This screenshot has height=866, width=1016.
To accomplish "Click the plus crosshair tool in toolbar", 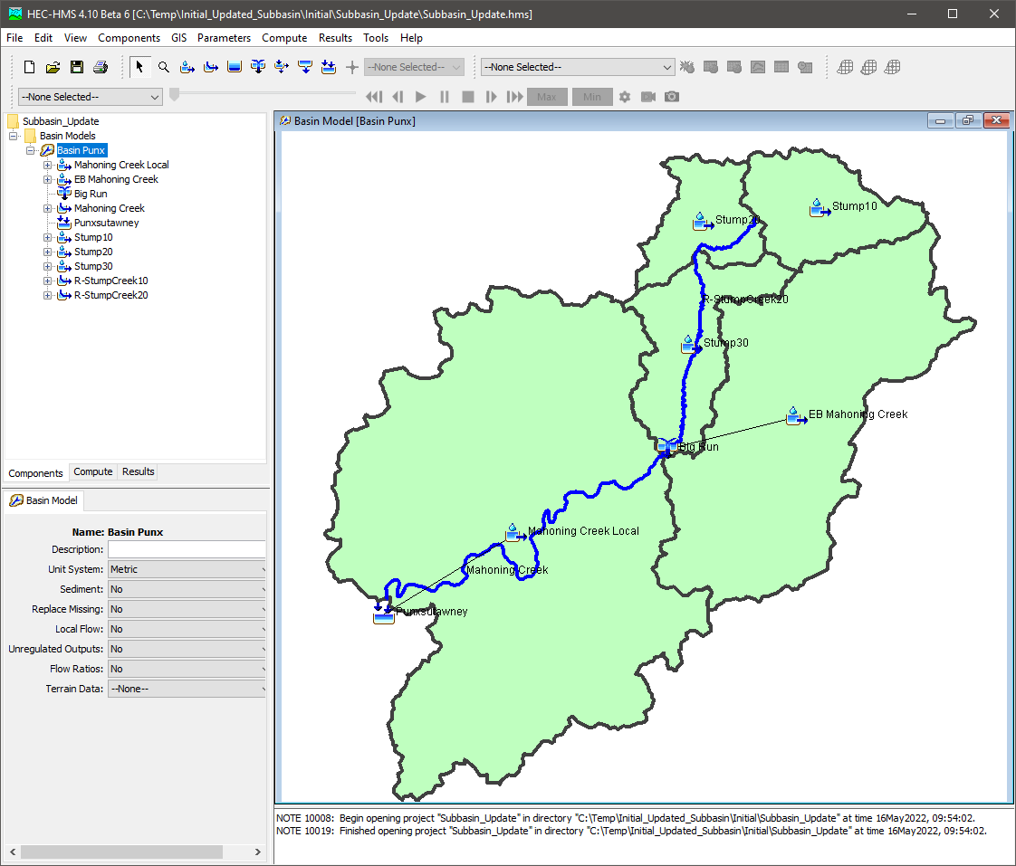I will (352, 67).
